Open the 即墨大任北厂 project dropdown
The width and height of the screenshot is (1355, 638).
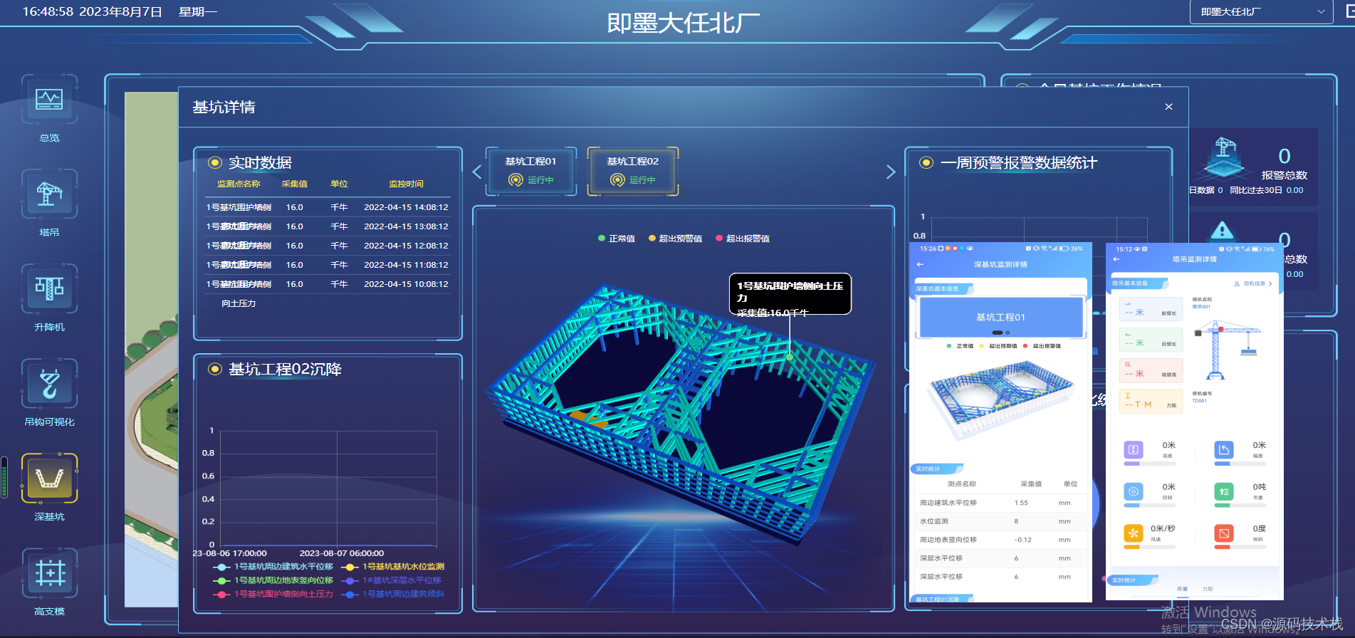pos(1262,12)
